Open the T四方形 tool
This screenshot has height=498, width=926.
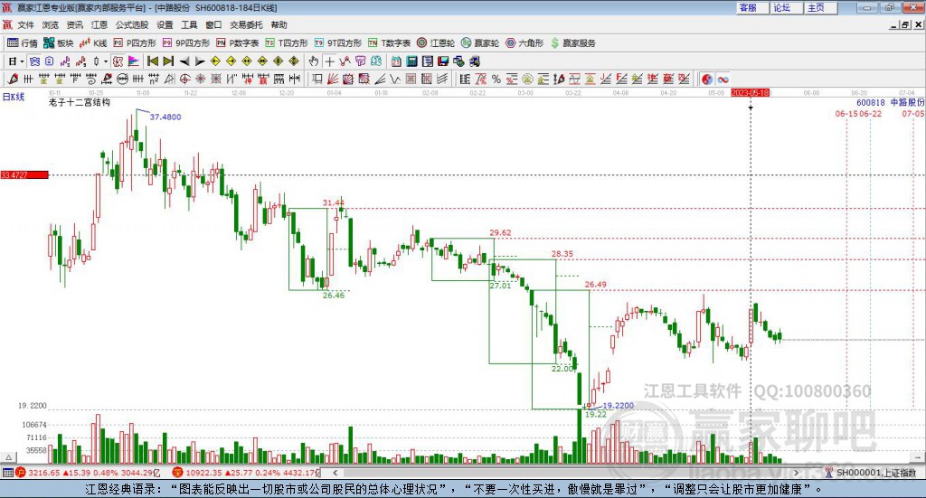pos(287,43)
